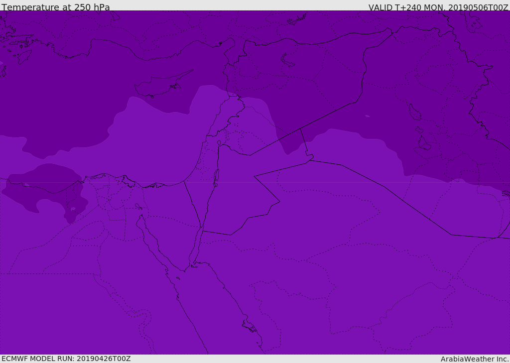Screen dimensions: 510x363
Task: Click the "Temperature at 250 hPa" title
Action: [x=56, y=7]
